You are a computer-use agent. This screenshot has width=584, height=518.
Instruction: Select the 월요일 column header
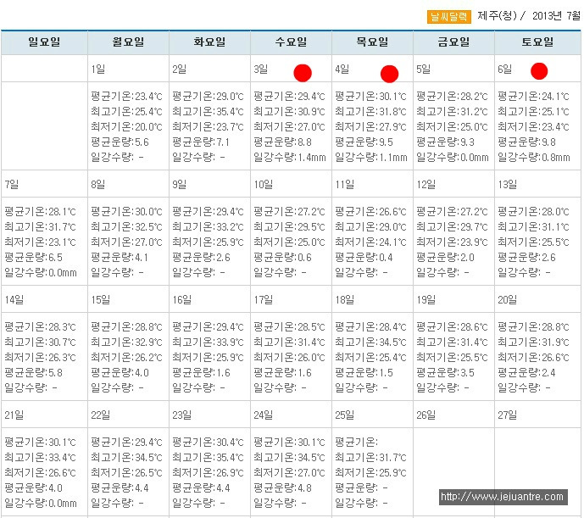click(129, 42)
